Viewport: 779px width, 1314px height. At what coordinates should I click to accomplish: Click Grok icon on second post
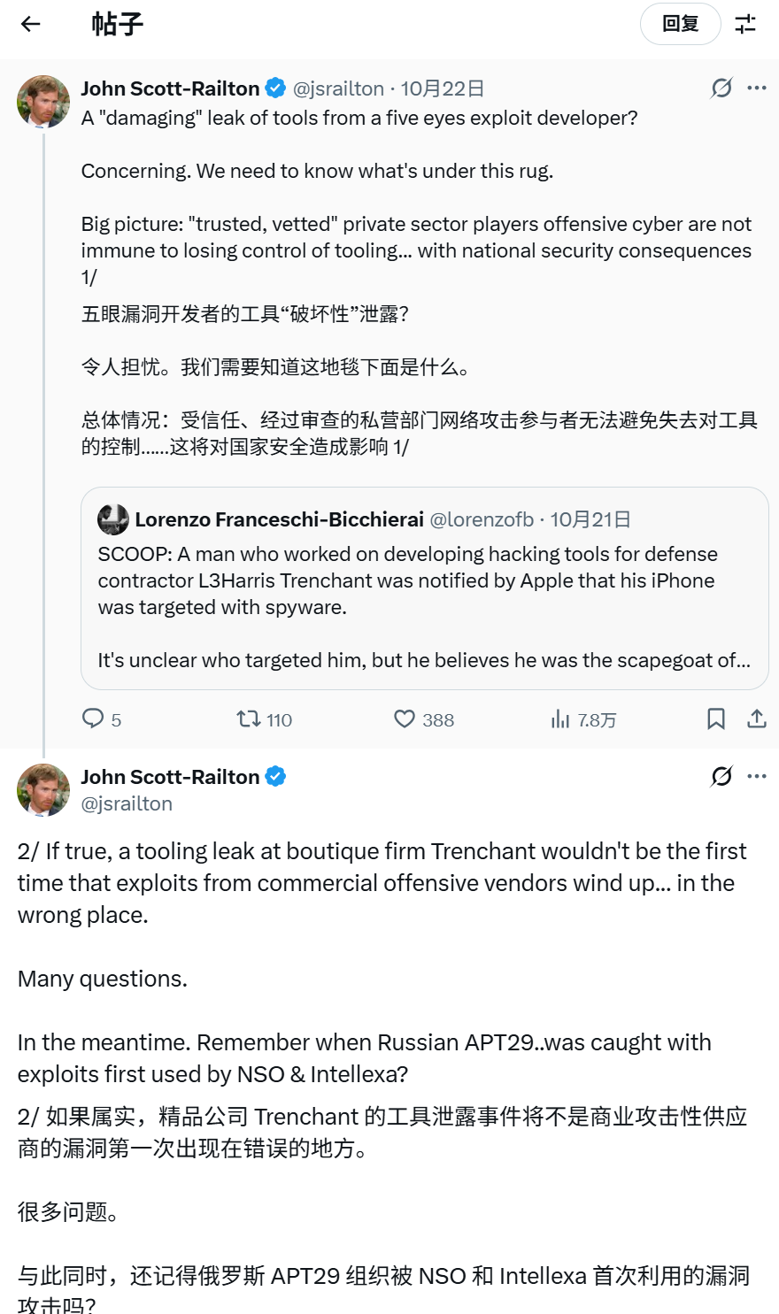click(x=721, y=776)
